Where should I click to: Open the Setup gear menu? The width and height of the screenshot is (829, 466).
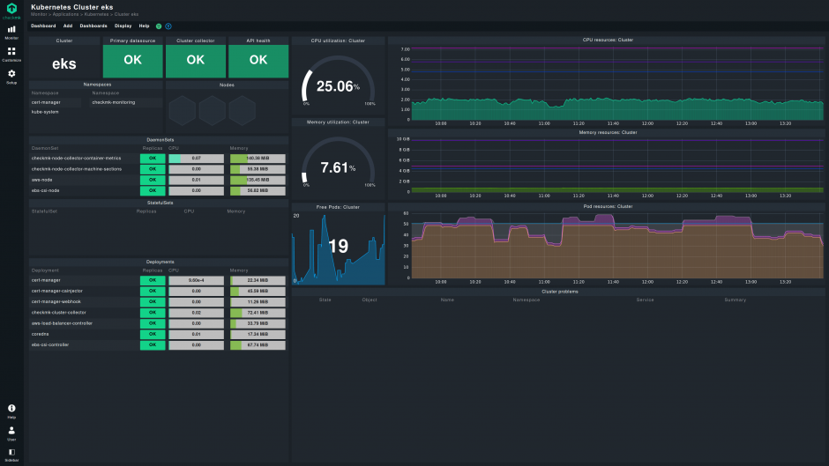pos(11,76)
